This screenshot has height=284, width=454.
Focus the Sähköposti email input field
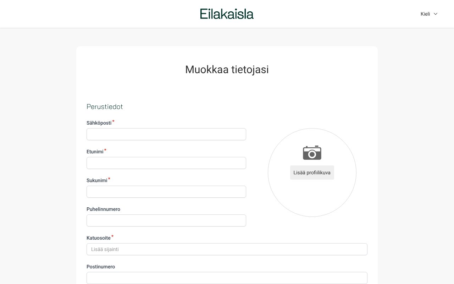click(x=166, y=134)
